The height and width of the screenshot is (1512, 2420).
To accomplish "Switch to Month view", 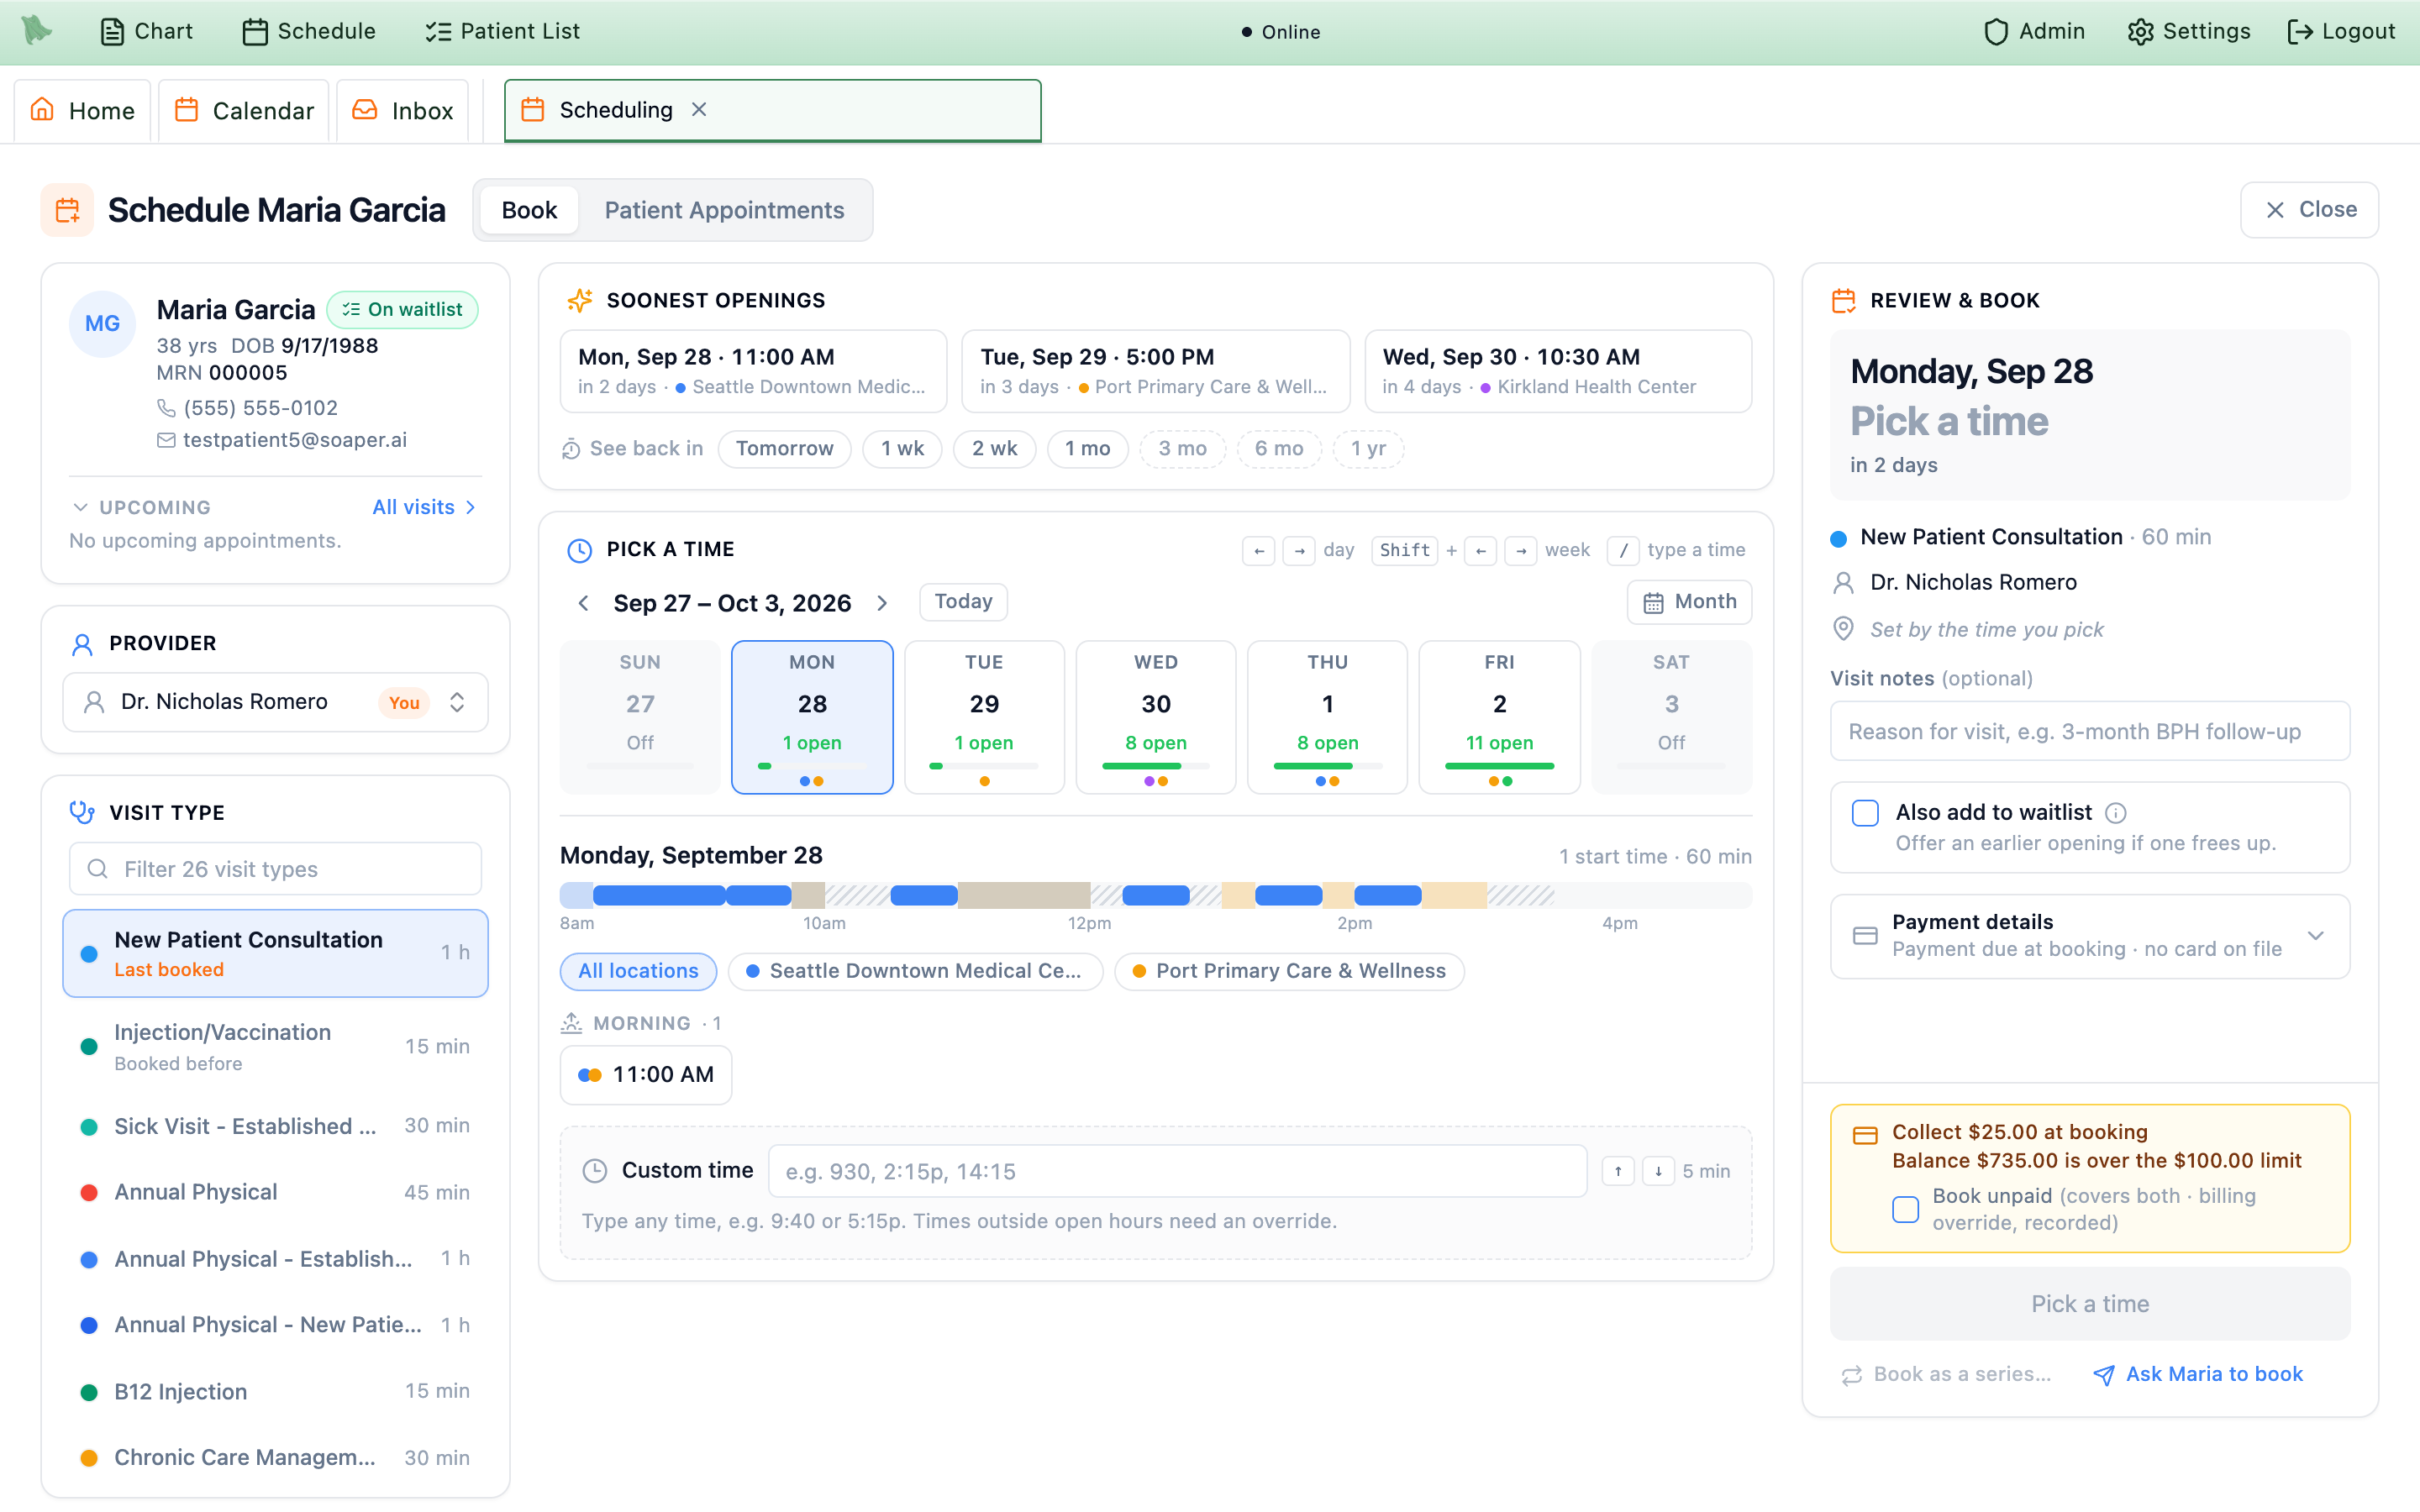I will click(1689, 602).
